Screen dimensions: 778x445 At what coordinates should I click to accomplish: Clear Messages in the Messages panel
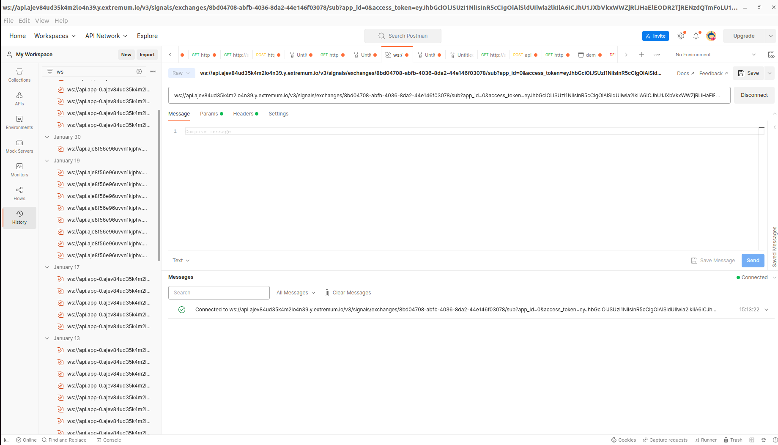click(x=347, y=292)
